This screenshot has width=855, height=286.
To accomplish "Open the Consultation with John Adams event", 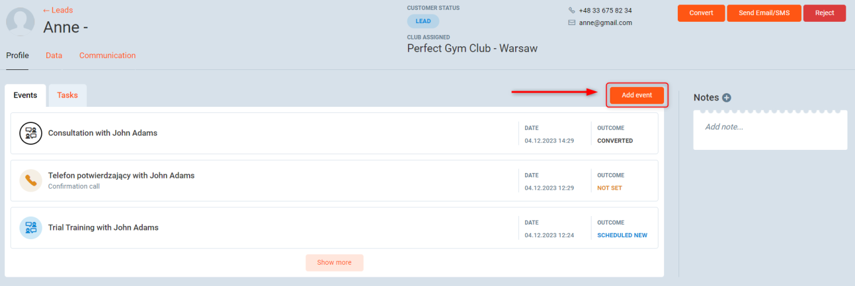I will click(334, 133).
